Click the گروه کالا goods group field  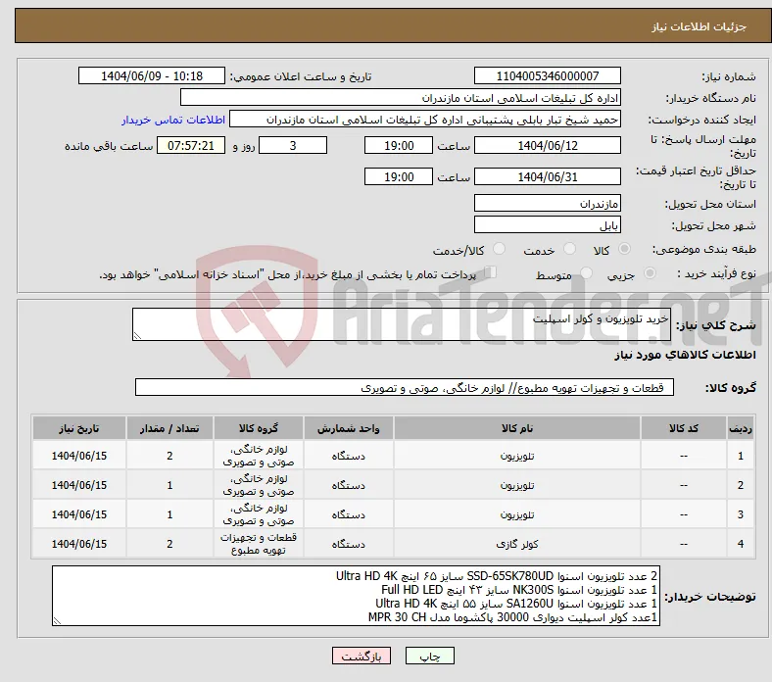coord(405,387)
